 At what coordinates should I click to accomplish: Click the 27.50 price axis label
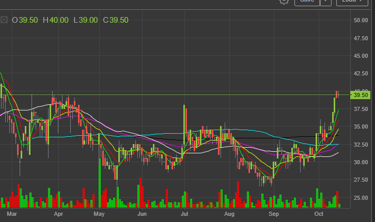pyautogui.click(x=361, y=180)
